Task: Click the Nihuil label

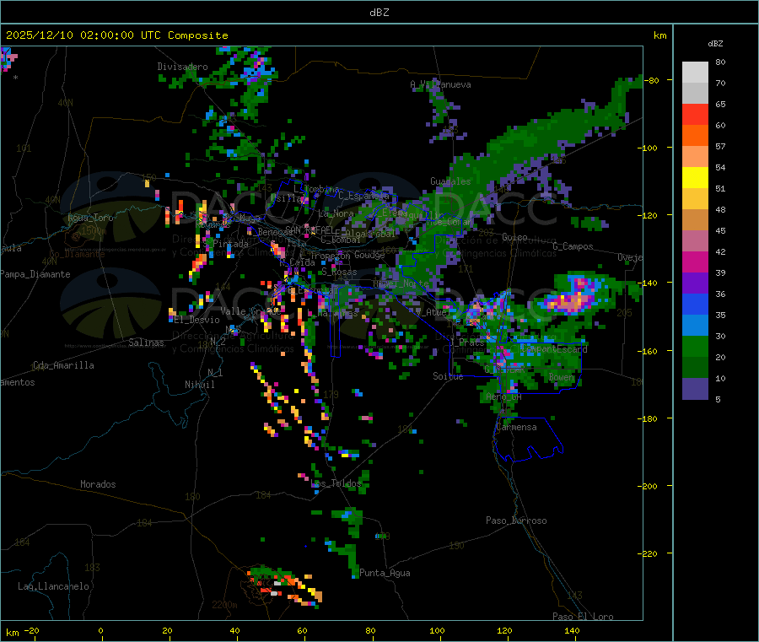Action: [199, 385]
